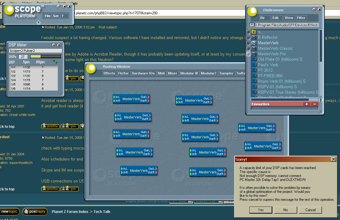Click the Routing Window yellow orb icon
The width and height of the screenshot is (340, 220).
[91, 68]
